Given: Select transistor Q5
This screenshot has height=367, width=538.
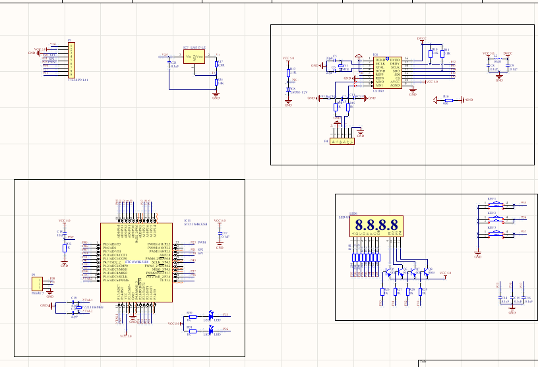Looking at the screenshot, I should click(x=388, y=273).
